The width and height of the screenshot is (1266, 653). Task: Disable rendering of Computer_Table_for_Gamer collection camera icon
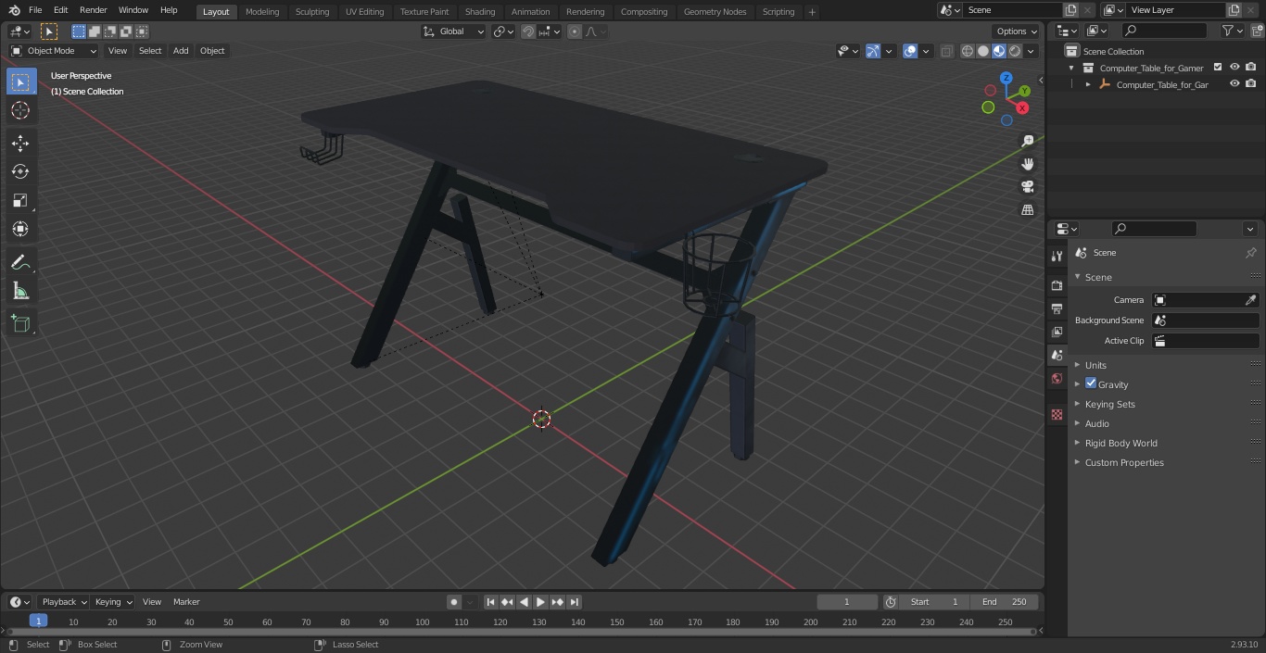coord(1251,67)
